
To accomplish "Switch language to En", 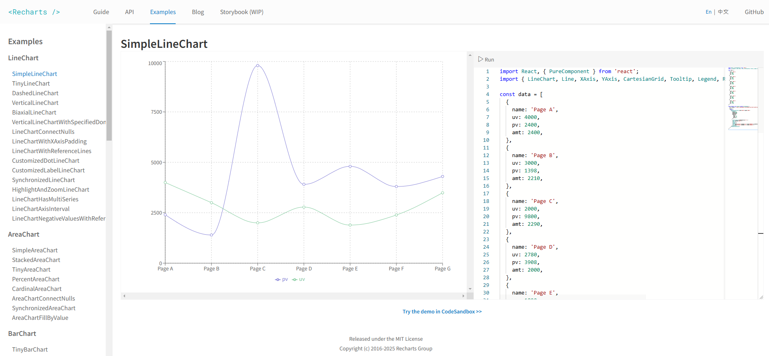I will [x=708, y=12].
